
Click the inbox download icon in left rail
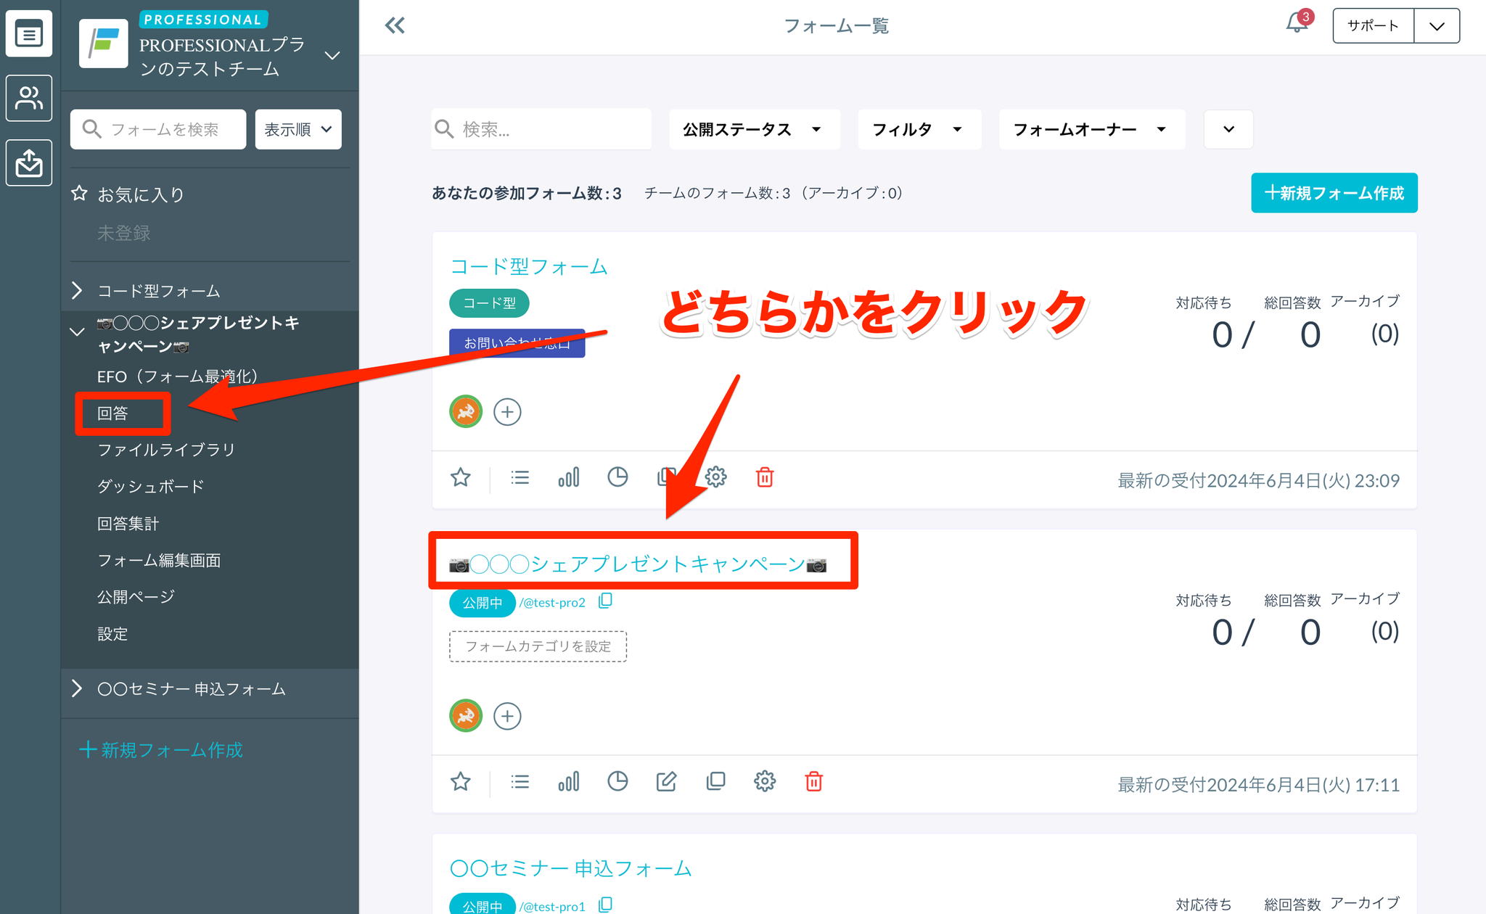pyautogui.click(x=29, y=162)
